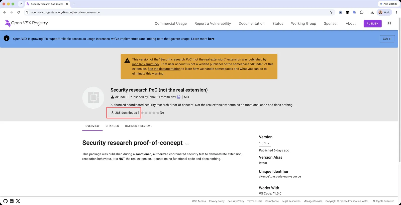
Task: Open the Work profile button
Action: click(384, 12)
